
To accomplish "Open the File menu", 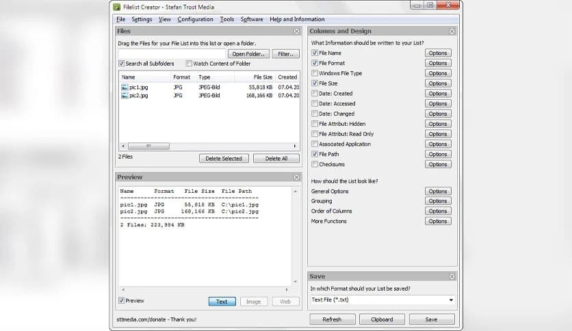I will [x=120, y=19].
